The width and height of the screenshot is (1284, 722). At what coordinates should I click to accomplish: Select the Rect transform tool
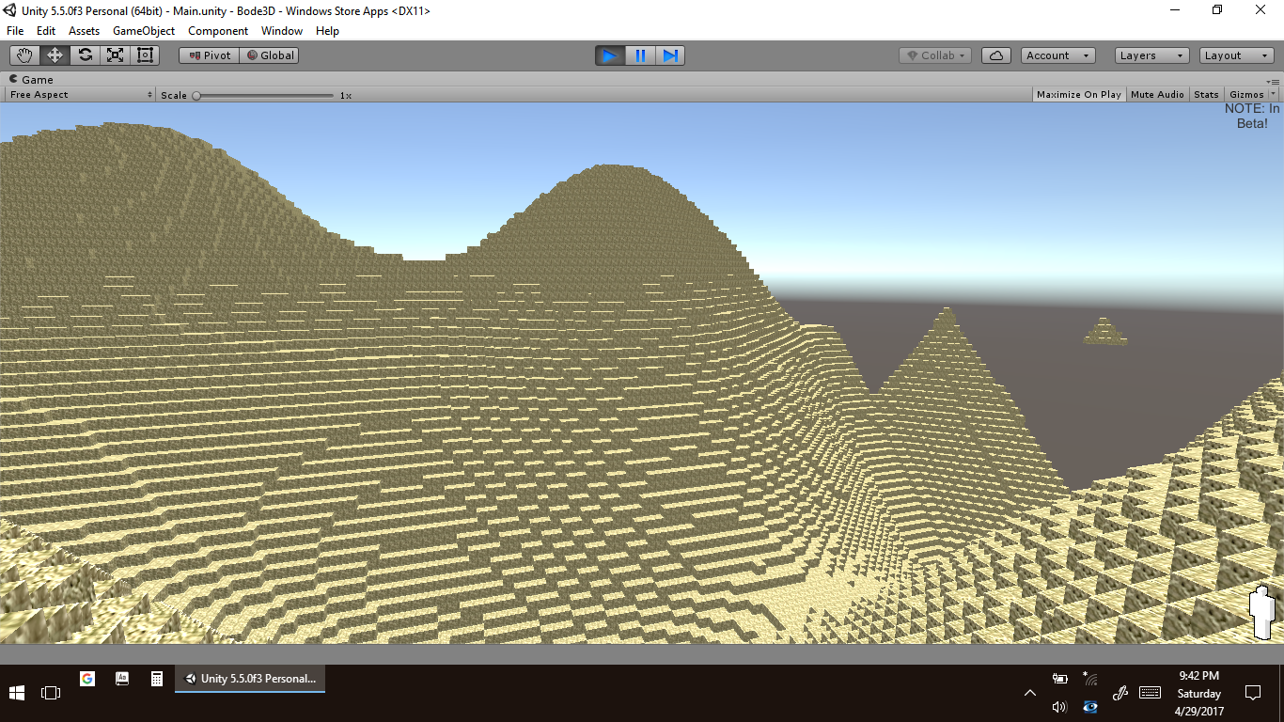point(145,55)
